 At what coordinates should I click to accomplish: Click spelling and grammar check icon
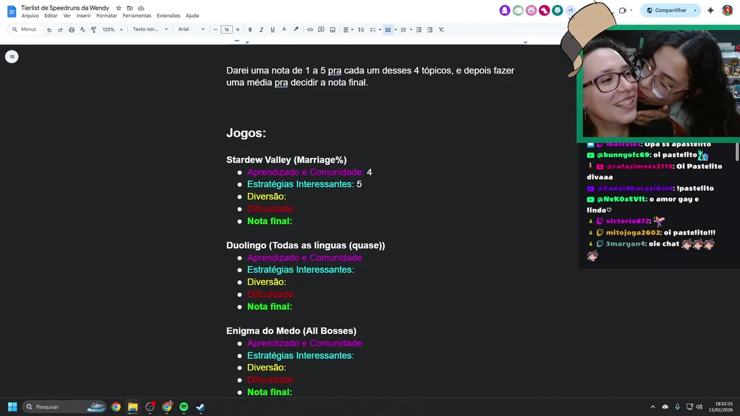tap(82, 29)
